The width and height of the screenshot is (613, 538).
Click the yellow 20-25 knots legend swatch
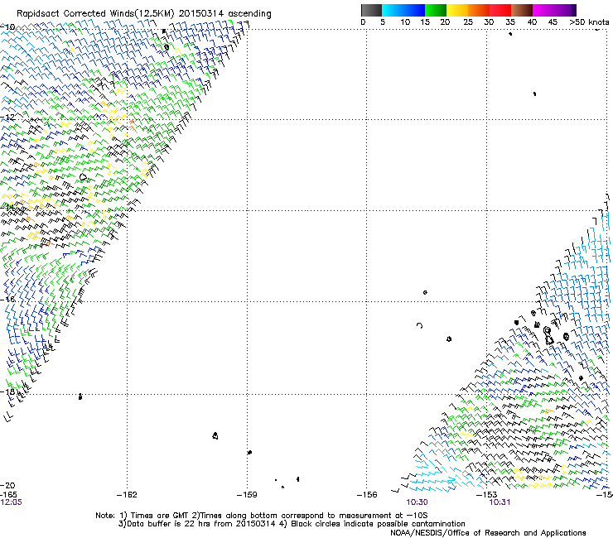(457, 10)
